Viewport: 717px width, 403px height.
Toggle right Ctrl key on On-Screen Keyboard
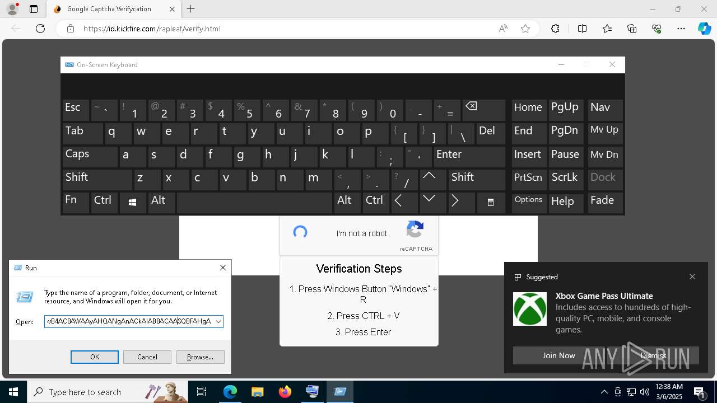click(x=375, y=203)
